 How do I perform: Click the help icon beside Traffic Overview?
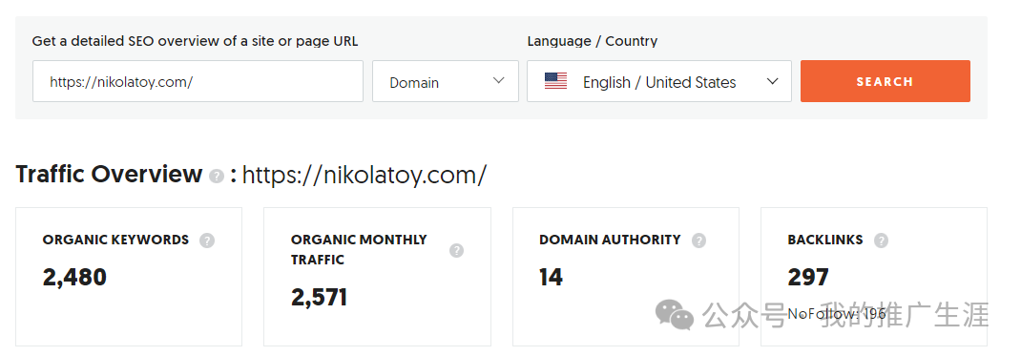[217, 177]
